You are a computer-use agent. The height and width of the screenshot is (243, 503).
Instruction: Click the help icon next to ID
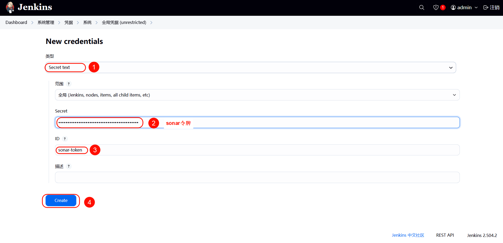pyautogui.click(x=65, y=139)
